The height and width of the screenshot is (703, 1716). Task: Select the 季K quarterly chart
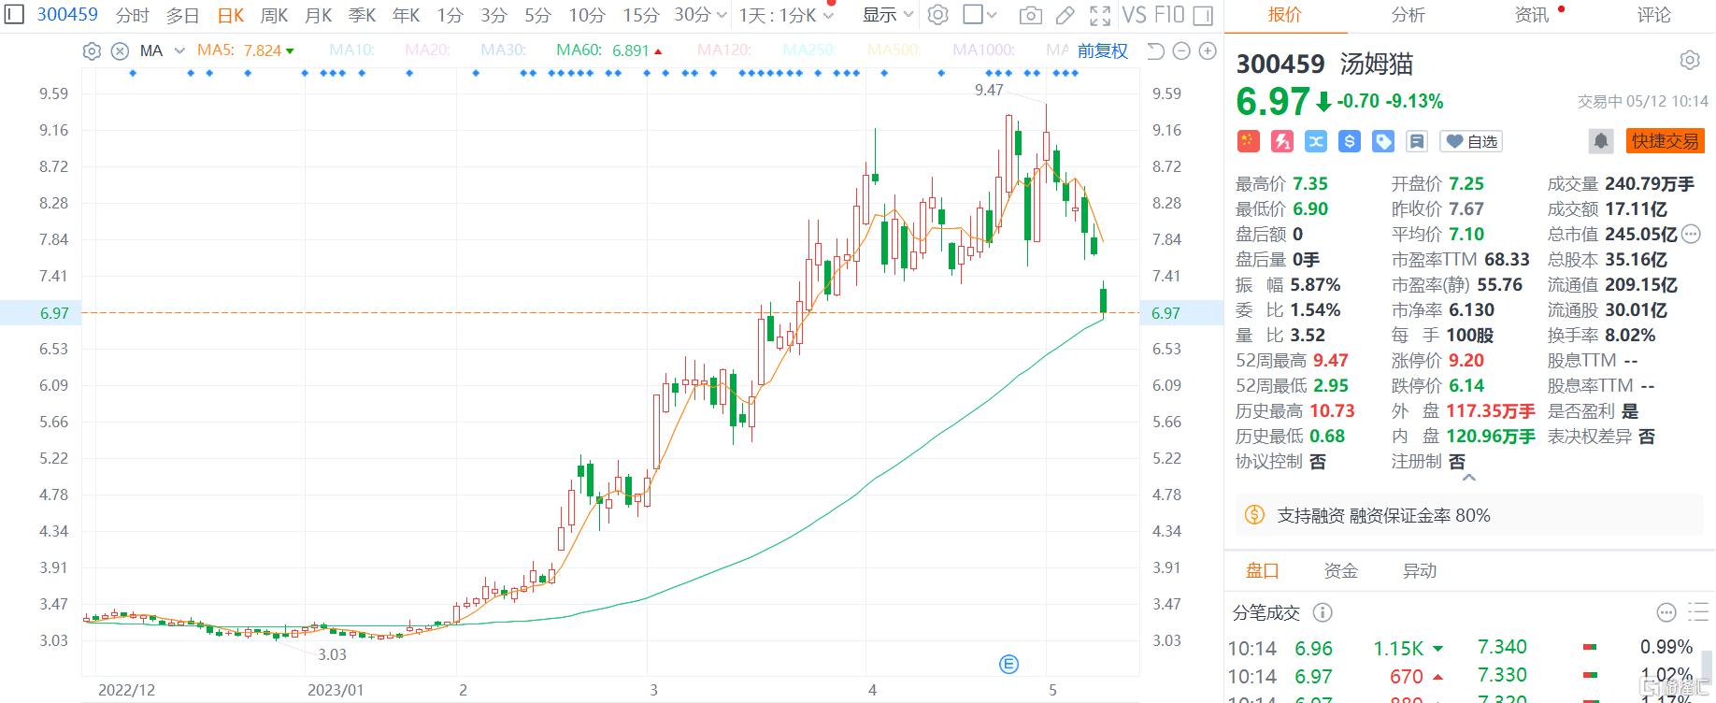(362, 15)
